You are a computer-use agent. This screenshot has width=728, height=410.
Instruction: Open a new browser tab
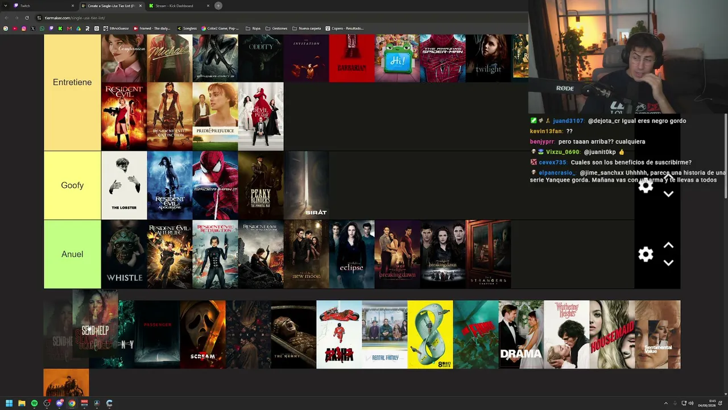218,6
